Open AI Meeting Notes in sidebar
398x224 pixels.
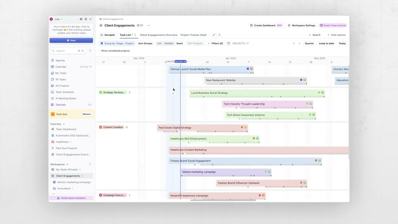click(66, 98)
